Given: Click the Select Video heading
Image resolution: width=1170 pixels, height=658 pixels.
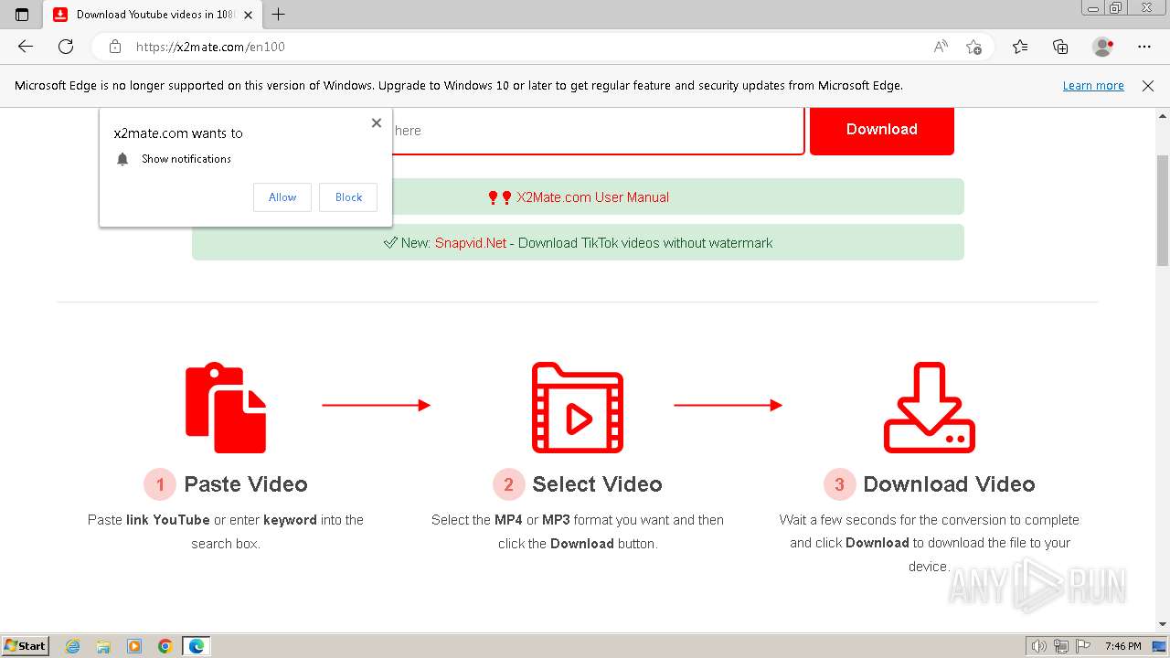Looking at the screenshot, I should pos(598,484).
